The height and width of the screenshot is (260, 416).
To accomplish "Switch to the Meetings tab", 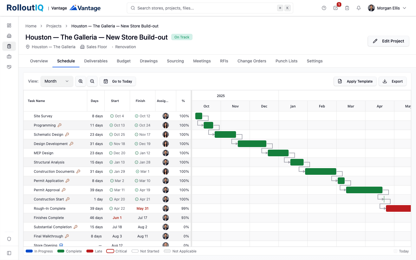I will (202, 61).
